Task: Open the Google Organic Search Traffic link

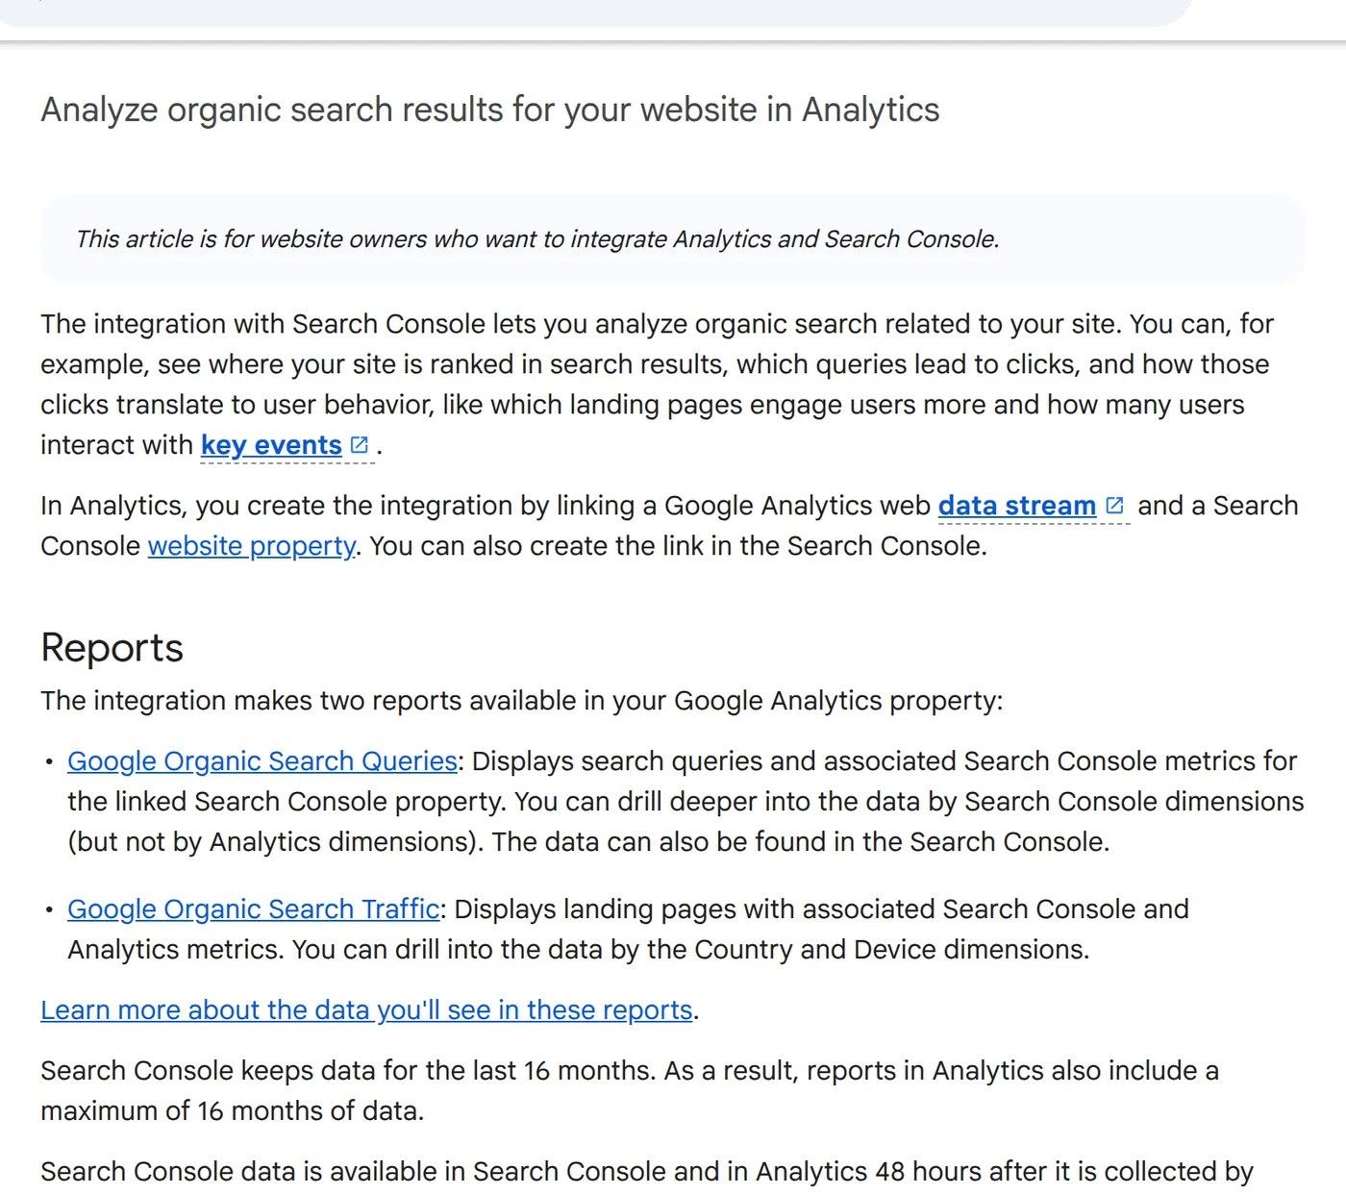Action: pyautogui.click(x=254, y=909)
